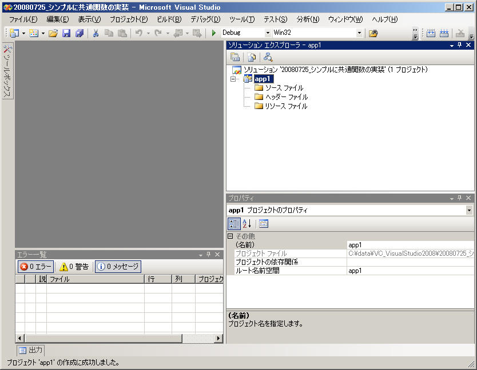This screenshot has width=477, height=370.
Task: Toggle the 0 メッセージ messages filter
Action: [118, 267]
